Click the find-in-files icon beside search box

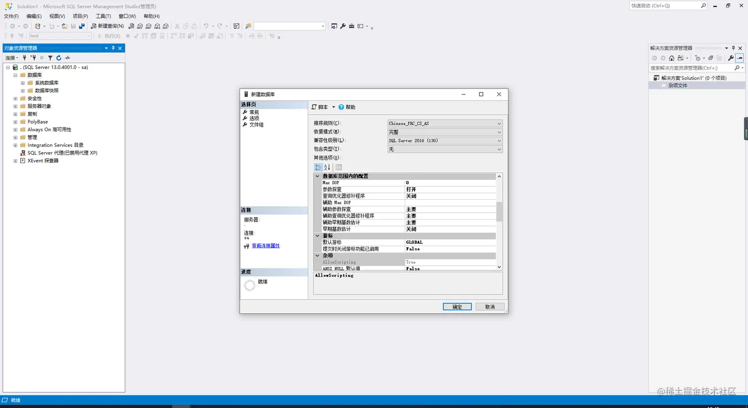248,26
